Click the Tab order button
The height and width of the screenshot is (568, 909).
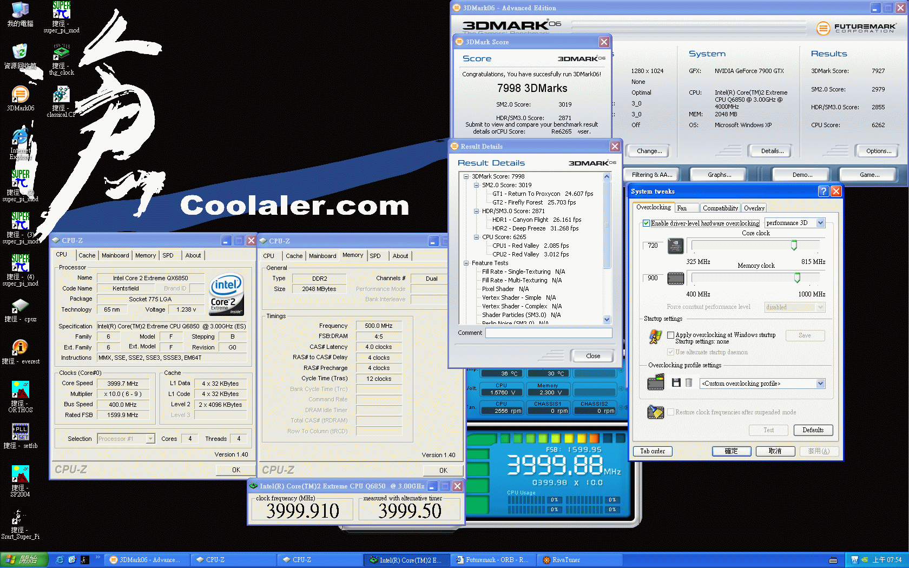click(653, 451)
